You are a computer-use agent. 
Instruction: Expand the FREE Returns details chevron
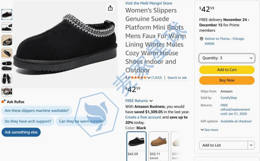click(151, 101)
